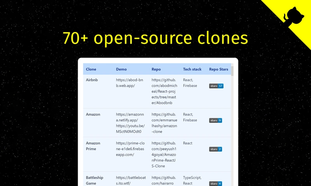Select the Battleship Game clone name cell

94,181
